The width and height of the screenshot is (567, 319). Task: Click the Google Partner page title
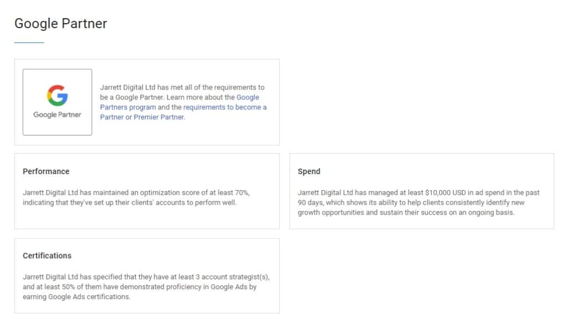[61, 23]
